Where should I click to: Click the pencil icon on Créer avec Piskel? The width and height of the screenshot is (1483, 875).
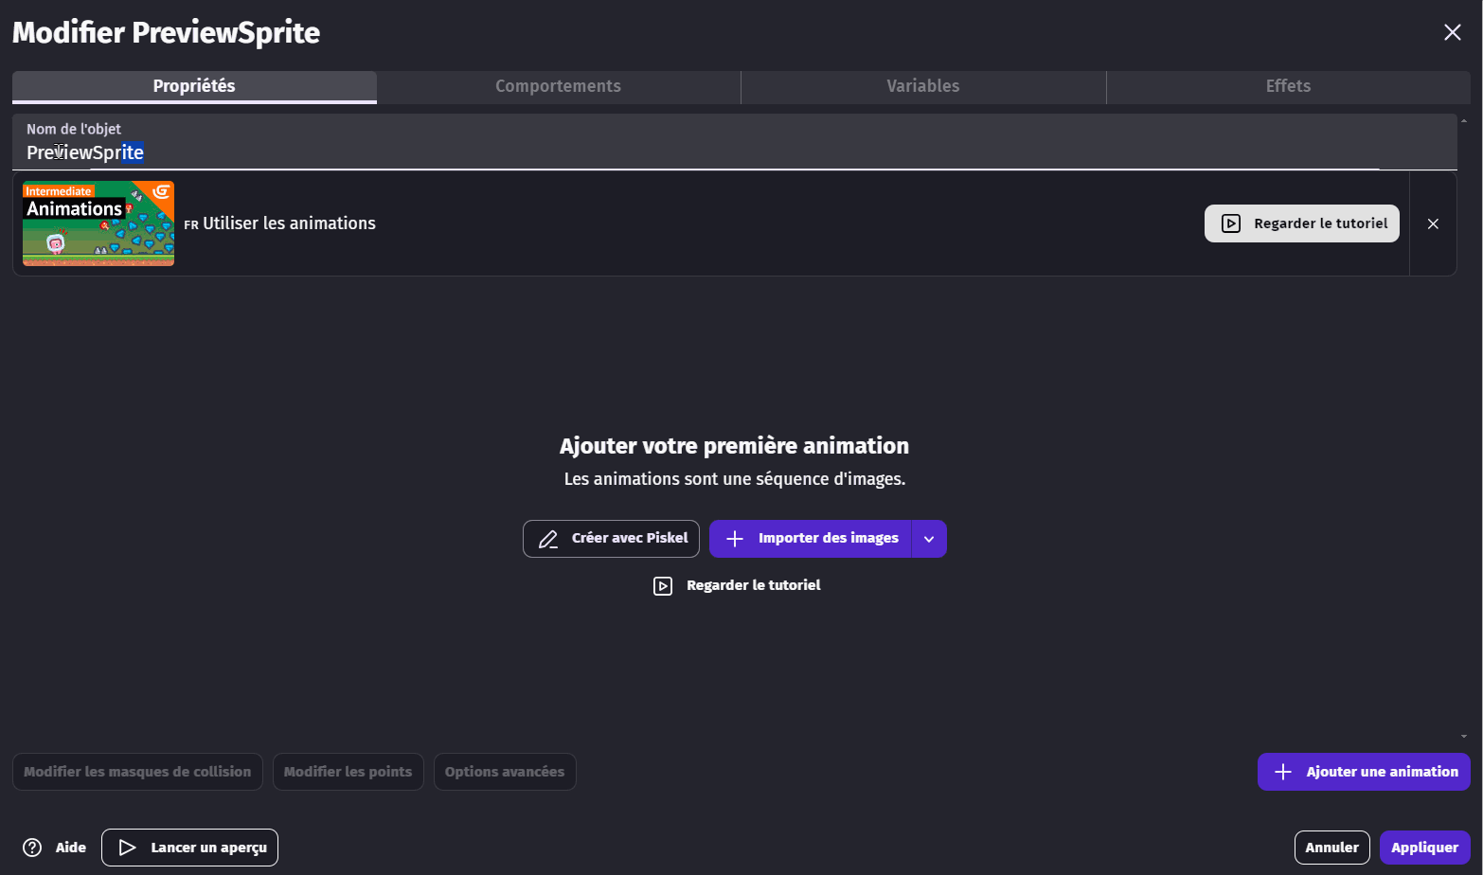pyautogui.click(x=548, y=539)
